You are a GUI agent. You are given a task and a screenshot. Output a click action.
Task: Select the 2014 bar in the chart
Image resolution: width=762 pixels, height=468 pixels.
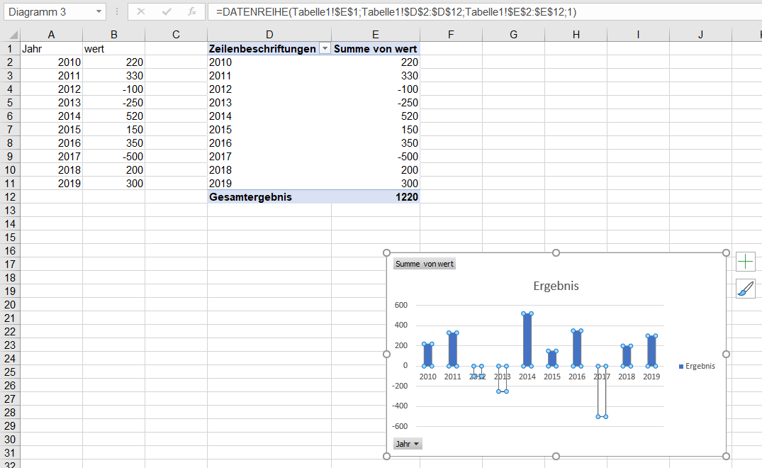(x=527, y=340)
